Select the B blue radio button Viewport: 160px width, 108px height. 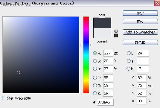click(95, 93)
